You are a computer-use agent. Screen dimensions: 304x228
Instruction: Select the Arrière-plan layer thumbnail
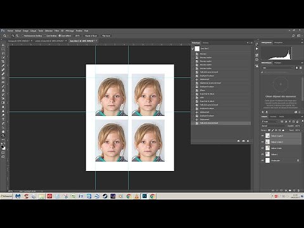[267, 160]
